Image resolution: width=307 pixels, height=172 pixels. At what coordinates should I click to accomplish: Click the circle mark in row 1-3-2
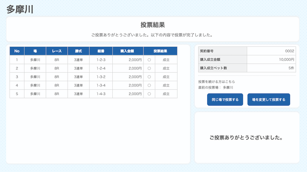point(149,77)
